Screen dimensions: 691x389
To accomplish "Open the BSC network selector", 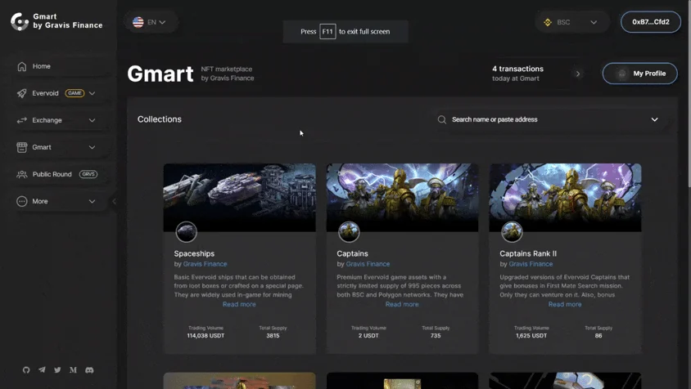I will [571, 22].
